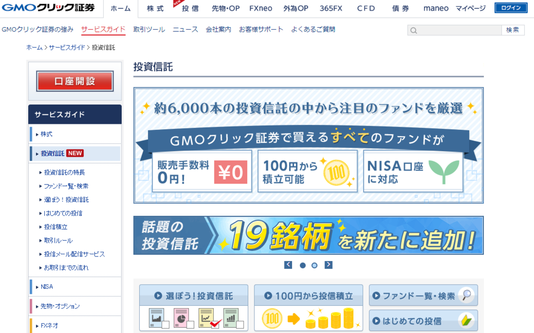Open お取引までの流れ sidebar link
534x333 pixels.
tap(66, 268)
